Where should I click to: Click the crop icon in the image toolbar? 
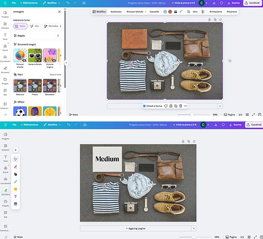pos(188,12)
